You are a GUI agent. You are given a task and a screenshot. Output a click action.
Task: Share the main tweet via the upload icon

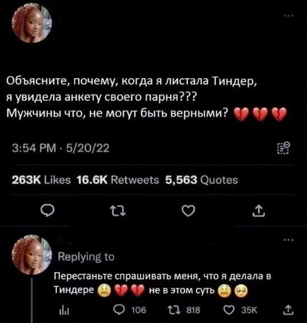pos(258,211)
